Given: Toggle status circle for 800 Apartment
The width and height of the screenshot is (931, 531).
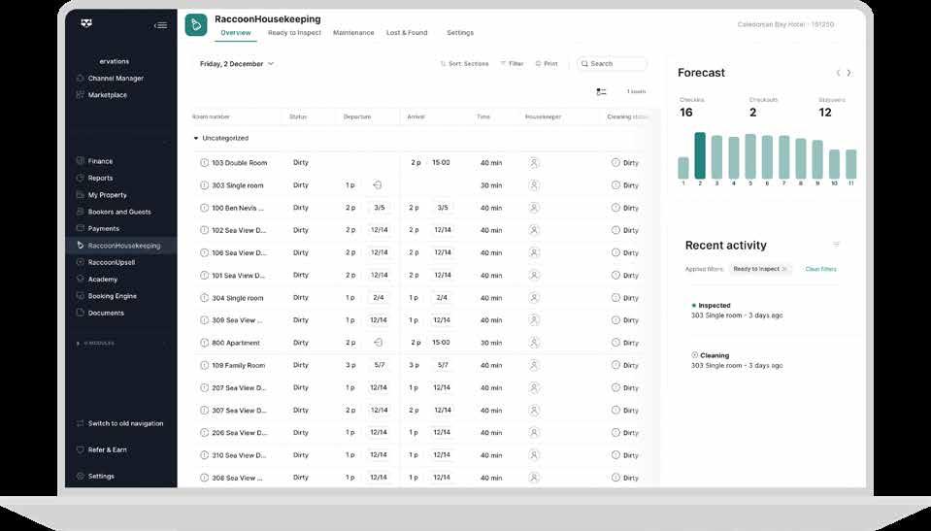Looking at the screenshot, I should tap(204, 343).
